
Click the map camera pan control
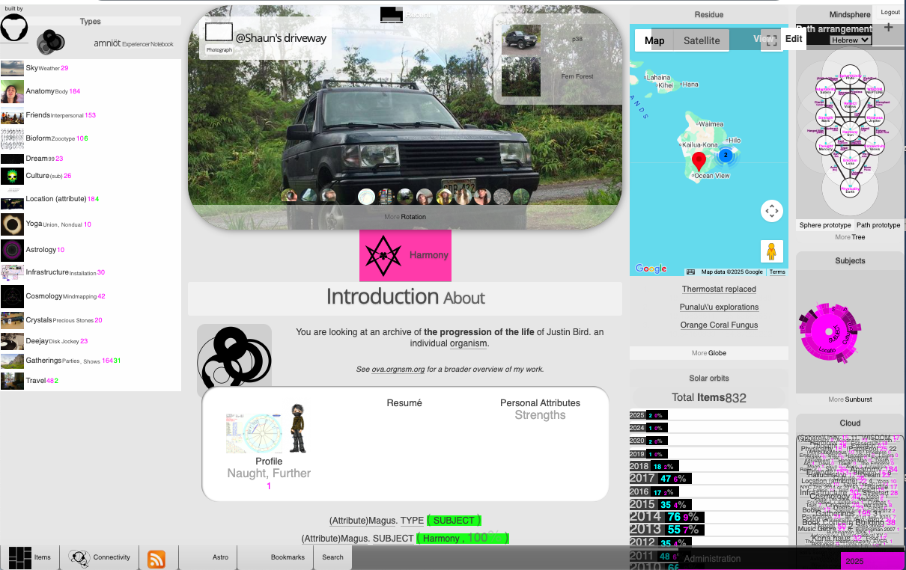(x=771, y=211)
